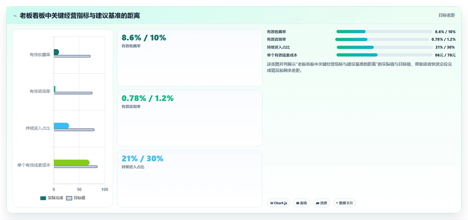Click the 8.6% / 10% value in progress list

tap(445, 32)
